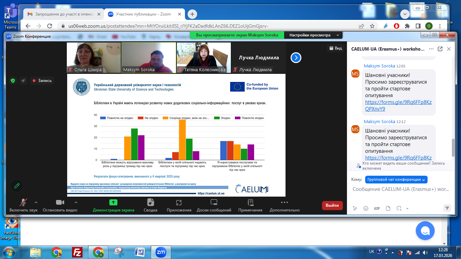The width and height of the screenshot is (461, 259).
Task: Open Дополнительно three-dots menu
Action: 284,202
